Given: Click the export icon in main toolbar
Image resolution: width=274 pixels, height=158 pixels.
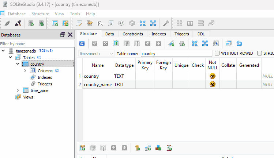Looking at the screenshot, I should pyautogui.click(x=153, y=23).
